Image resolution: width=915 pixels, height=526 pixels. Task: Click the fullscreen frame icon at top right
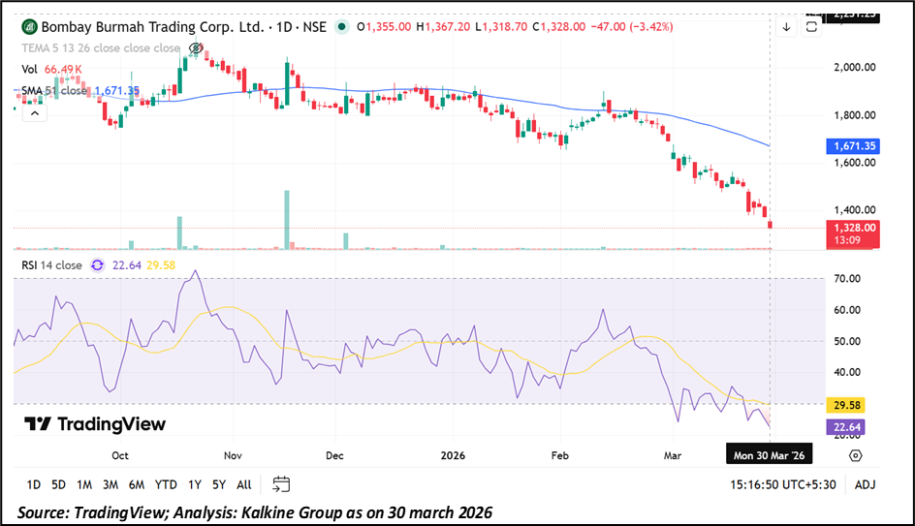[811, 27]
